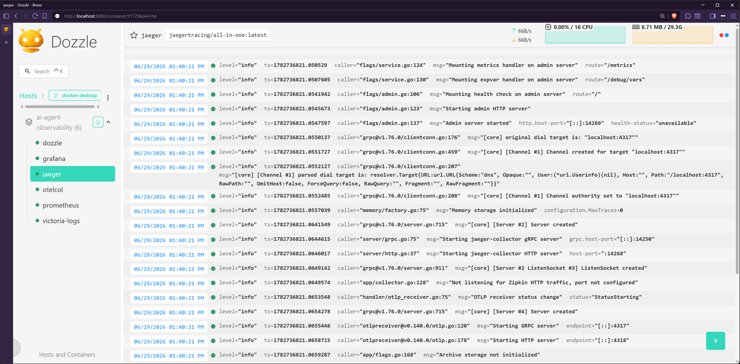Click the health-status="unavailable" field

(654, 123)
